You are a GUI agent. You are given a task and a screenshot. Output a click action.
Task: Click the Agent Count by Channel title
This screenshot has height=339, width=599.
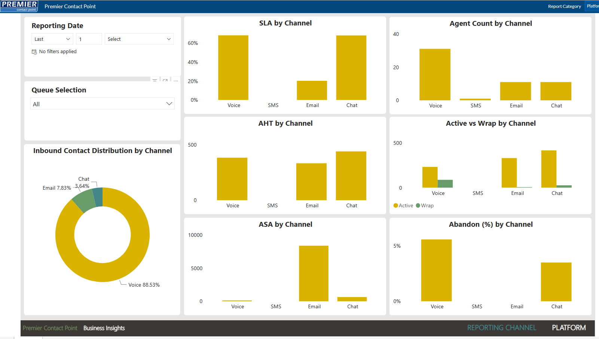click(x=491, y=24)
